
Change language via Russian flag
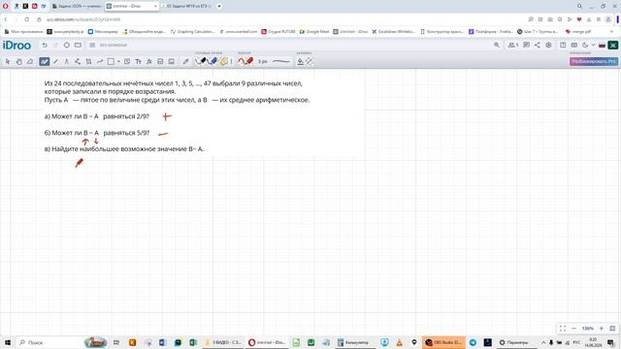[x=602, y=46]
